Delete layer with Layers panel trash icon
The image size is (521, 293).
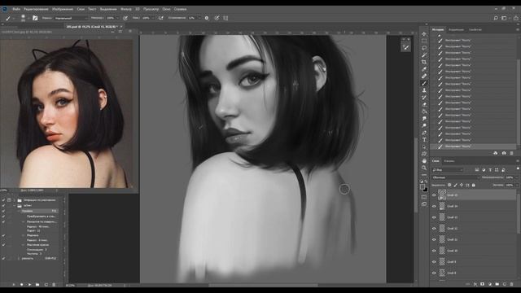click(512, 284)
